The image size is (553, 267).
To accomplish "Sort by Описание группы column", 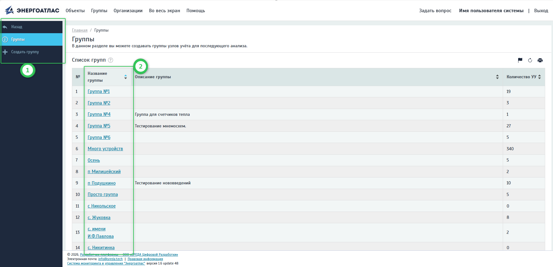I will click(x=497, y=77).
